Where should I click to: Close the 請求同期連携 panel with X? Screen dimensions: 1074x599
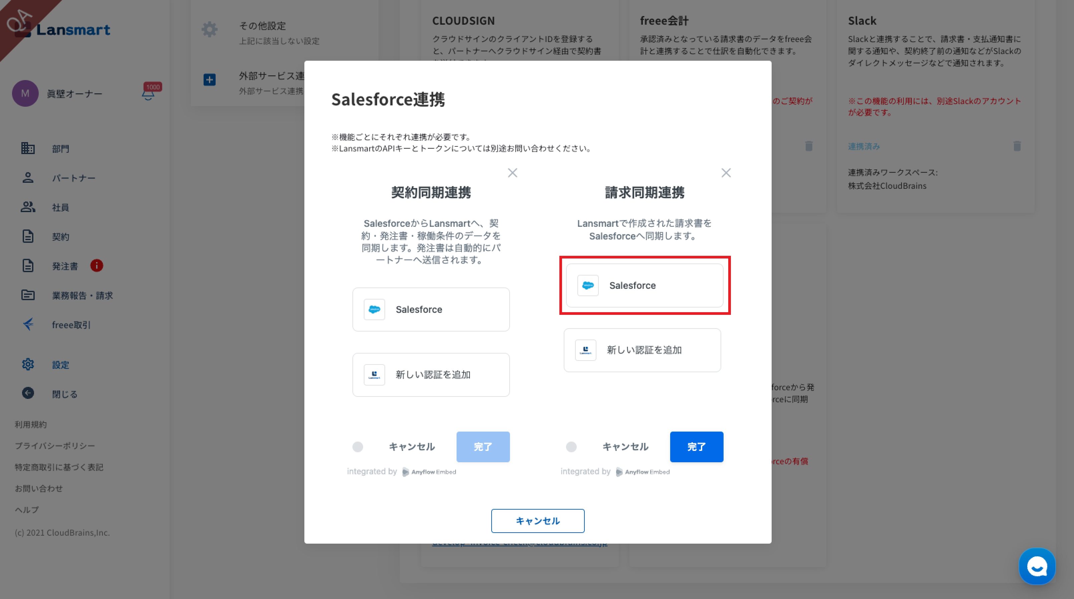726,173
